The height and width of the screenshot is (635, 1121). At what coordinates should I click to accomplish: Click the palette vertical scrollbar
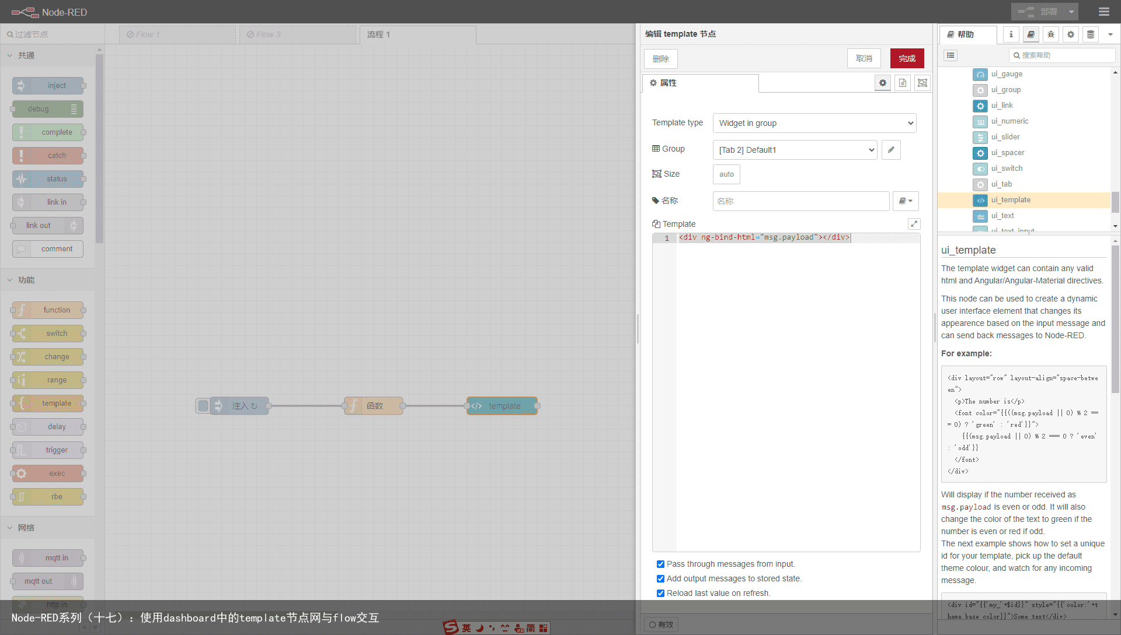99,149
